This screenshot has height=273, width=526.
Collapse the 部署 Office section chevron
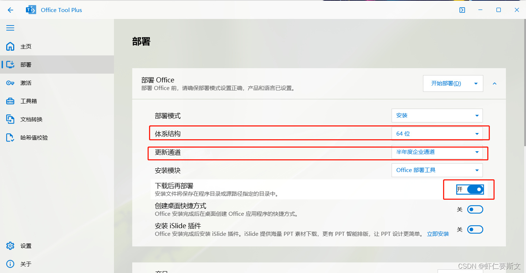coord(495,83)
